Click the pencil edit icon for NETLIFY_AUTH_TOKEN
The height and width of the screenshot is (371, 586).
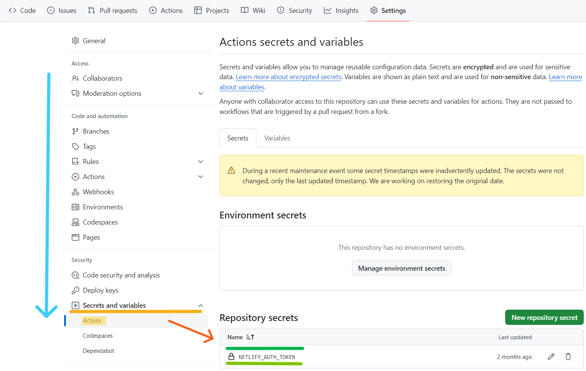(x=551, y=357)
